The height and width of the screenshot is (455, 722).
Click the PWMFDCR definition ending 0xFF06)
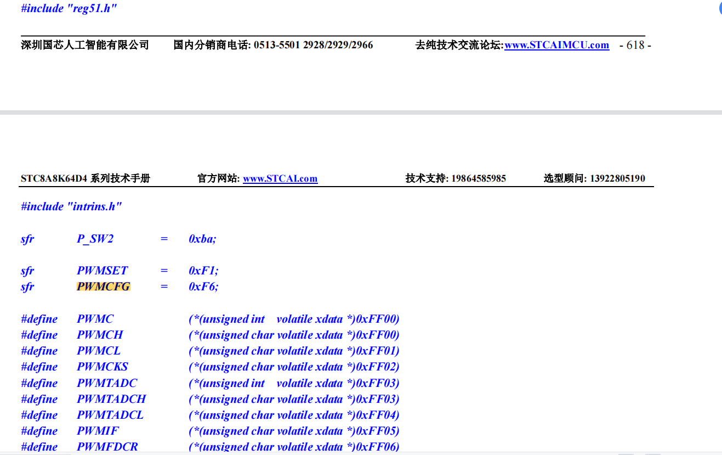294,447
